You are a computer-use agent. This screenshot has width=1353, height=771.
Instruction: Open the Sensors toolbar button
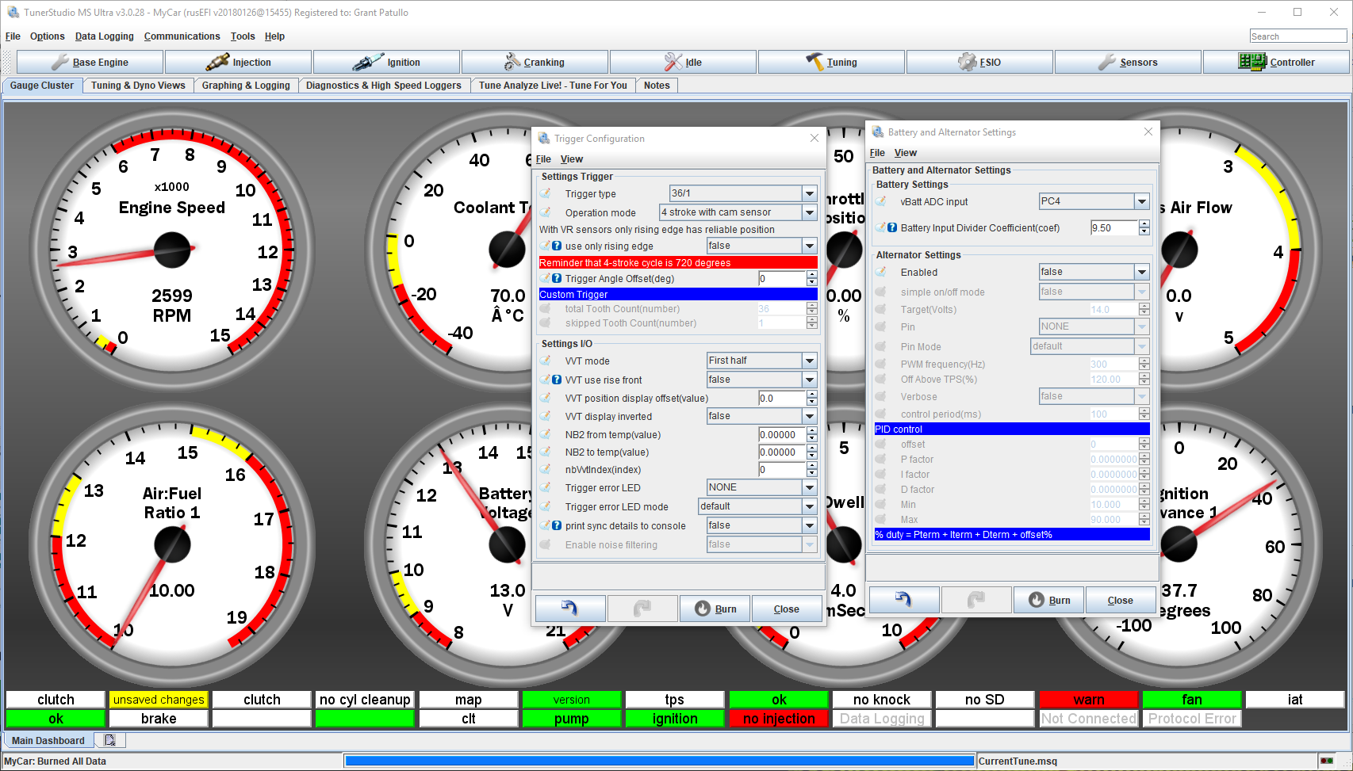pyautogui.click(x=1128, y=62)
